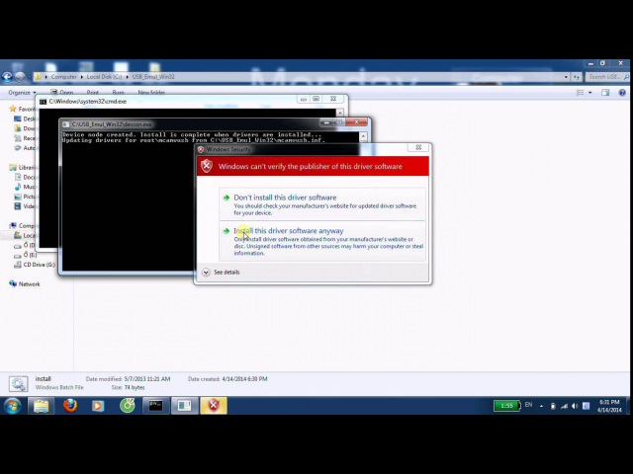Click Show desktop at taskbar edge
The height and width of the screenshot is (474, 633).
629,406
